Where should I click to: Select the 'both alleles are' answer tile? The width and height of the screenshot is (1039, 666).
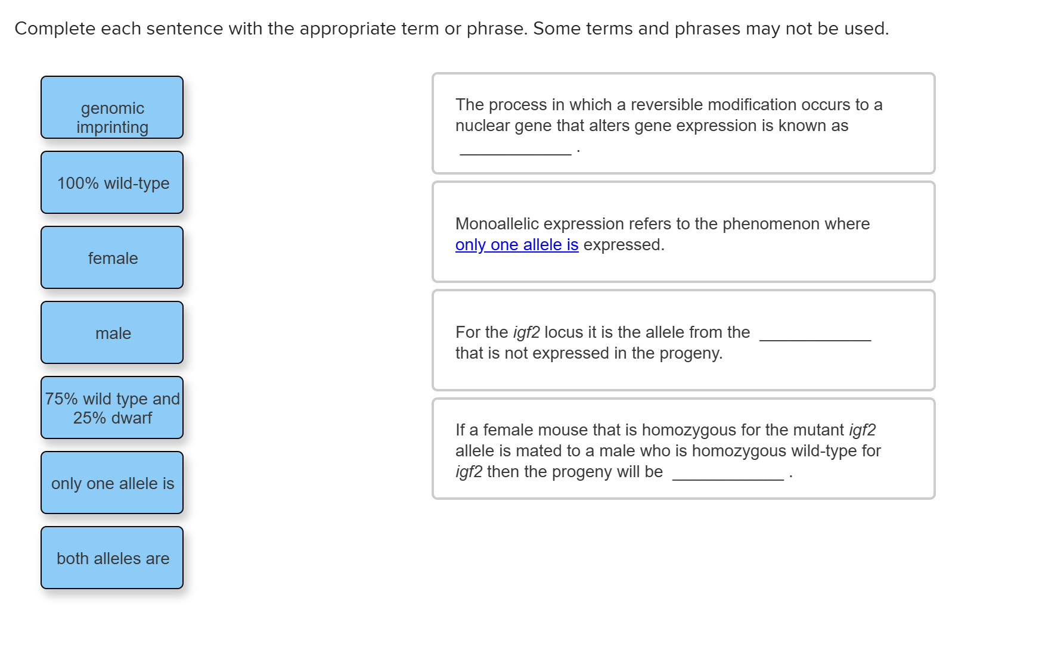coord(112,558)
